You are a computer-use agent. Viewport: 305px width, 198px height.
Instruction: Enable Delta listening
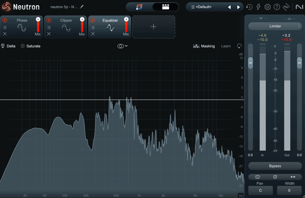pos(8,46)
